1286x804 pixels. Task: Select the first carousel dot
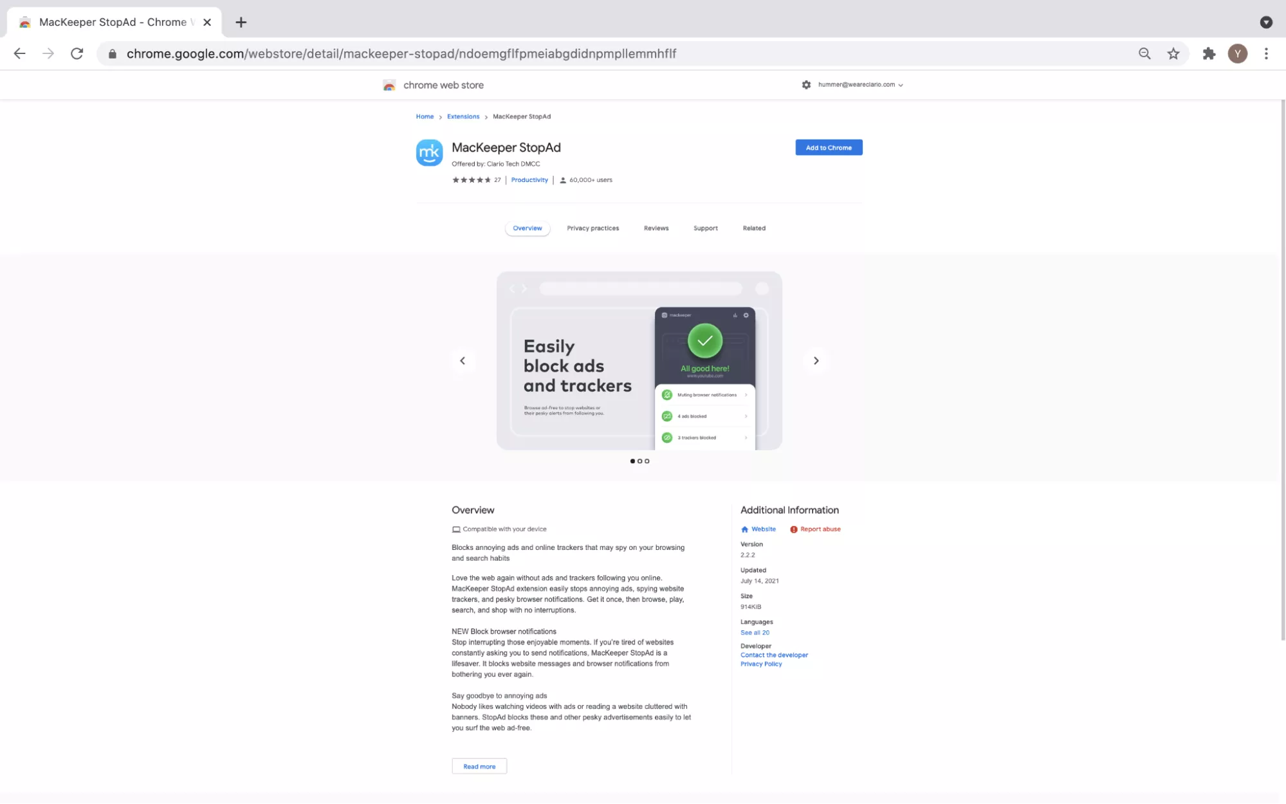click(x=632, y=461)
